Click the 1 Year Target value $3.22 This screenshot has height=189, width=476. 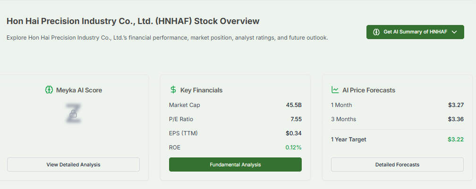tap(456, 140)
